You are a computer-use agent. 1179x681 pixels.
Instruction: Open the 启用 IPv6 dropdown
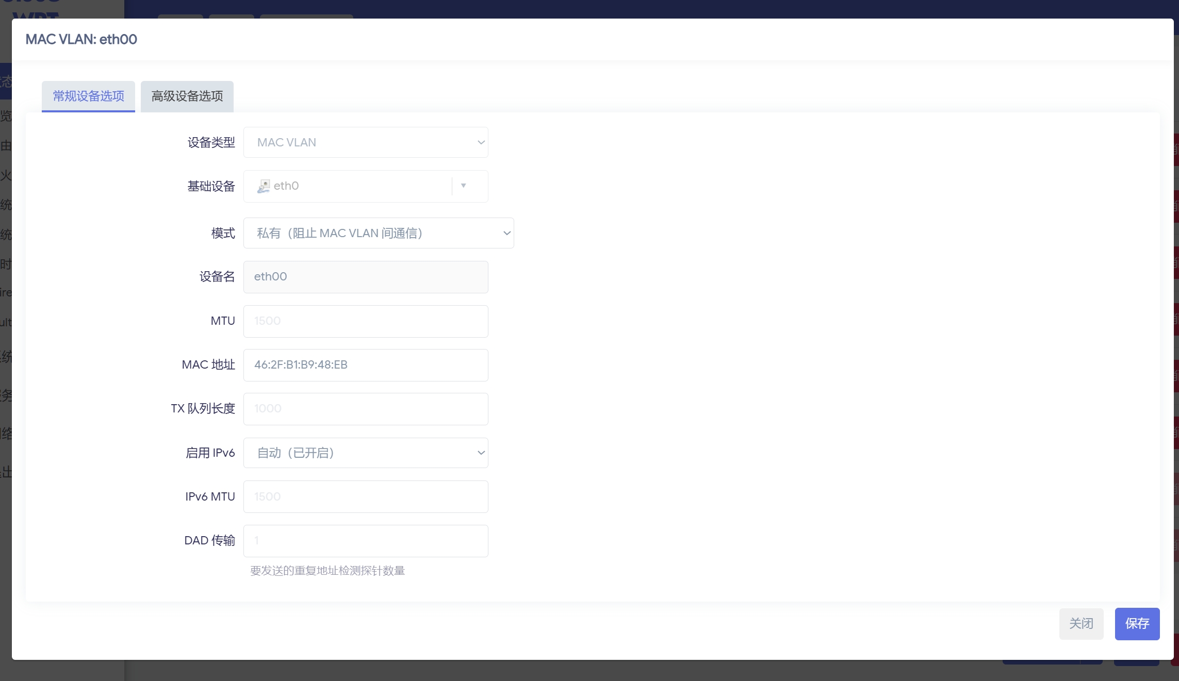[x=361, y=453]
